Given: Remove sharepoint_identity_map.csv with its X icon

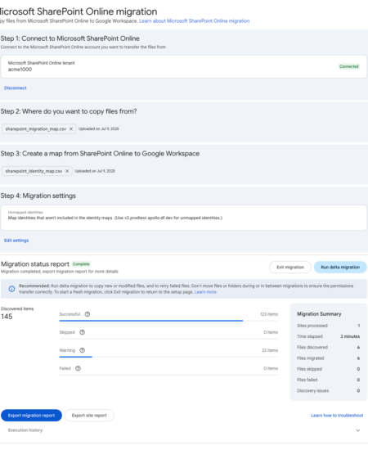Looking at the screenshot, I should click(x=67, y=171).
